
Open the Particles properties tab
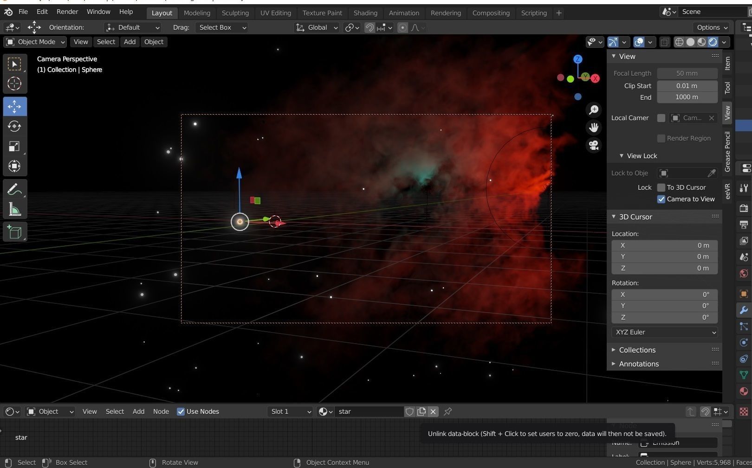coord(744,327)
